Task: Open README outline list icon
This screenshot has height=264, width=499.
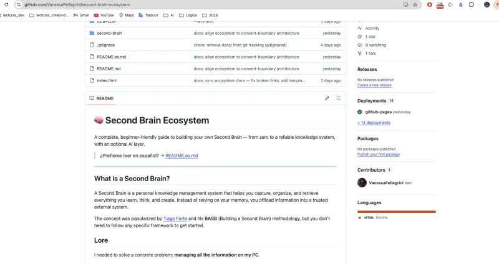Action: coord(338,98)
